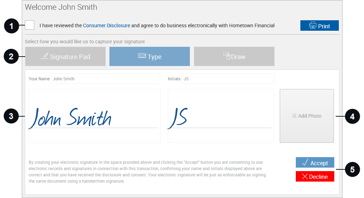Image resolution: width=364 pixels, height=198 pixels.
Task: Click the Print button text
Action: click(324, 26)
